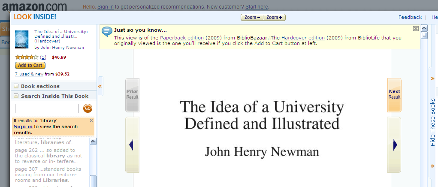Go to previous page arrow
Image resolution: width=438 pixels, height=187 pixels.
pos(132,145)
